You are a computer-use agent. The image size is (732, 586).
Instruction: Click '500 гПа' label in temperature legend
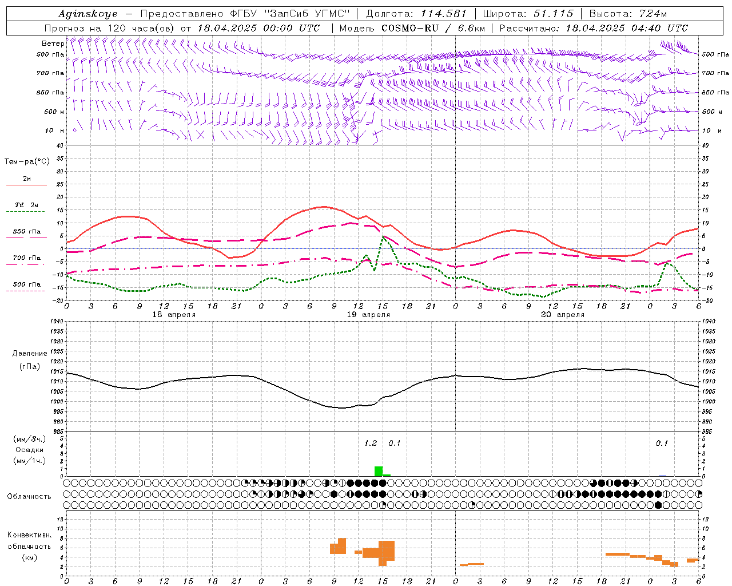27,284
